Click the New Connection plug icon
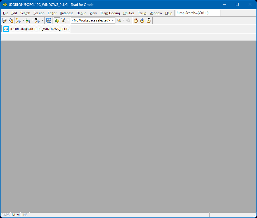Screen dimensions: 257x218 (x=18, y=20)
